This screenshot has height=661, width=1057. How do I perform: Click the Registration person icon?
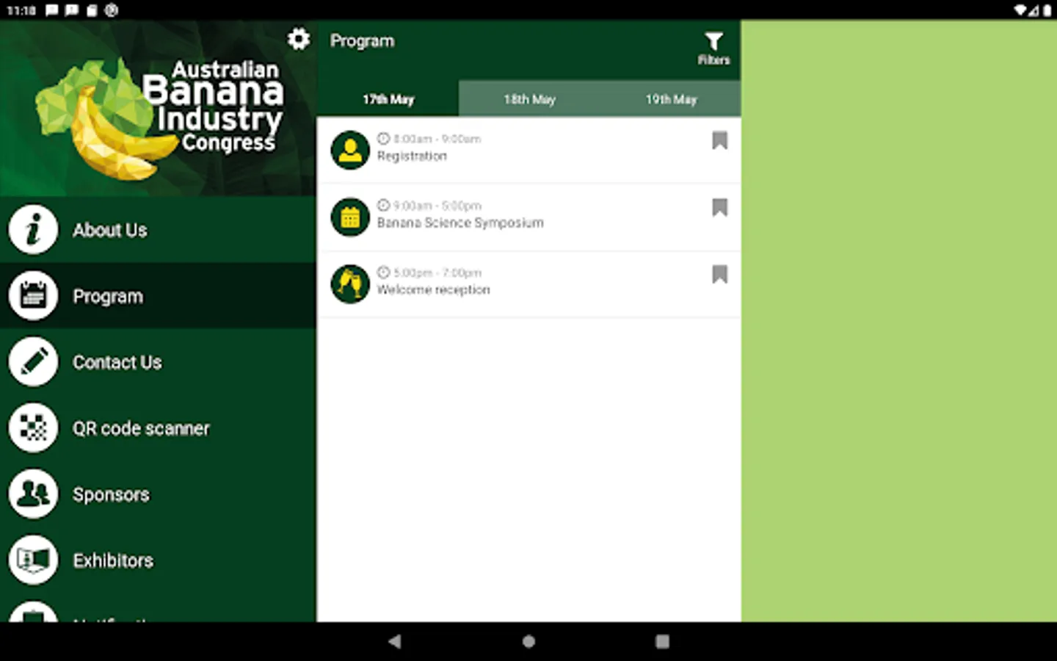click(350, 150)
